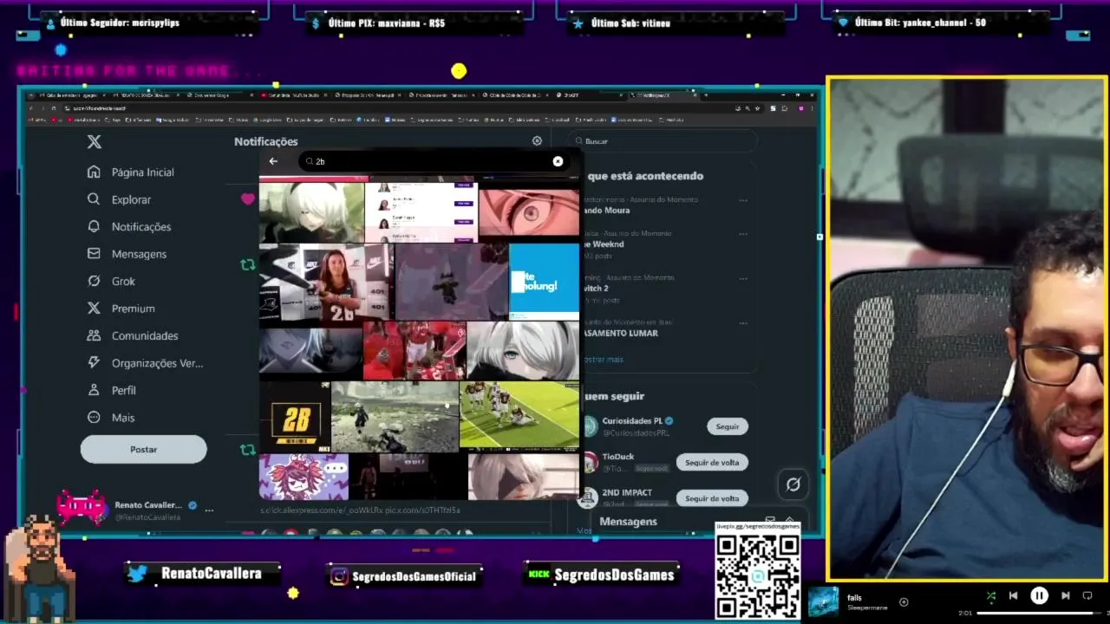Viewport: 1110px width, 624px height.
Task: Click the 'falls' album cover thumbnail
Action: point(824,601)
